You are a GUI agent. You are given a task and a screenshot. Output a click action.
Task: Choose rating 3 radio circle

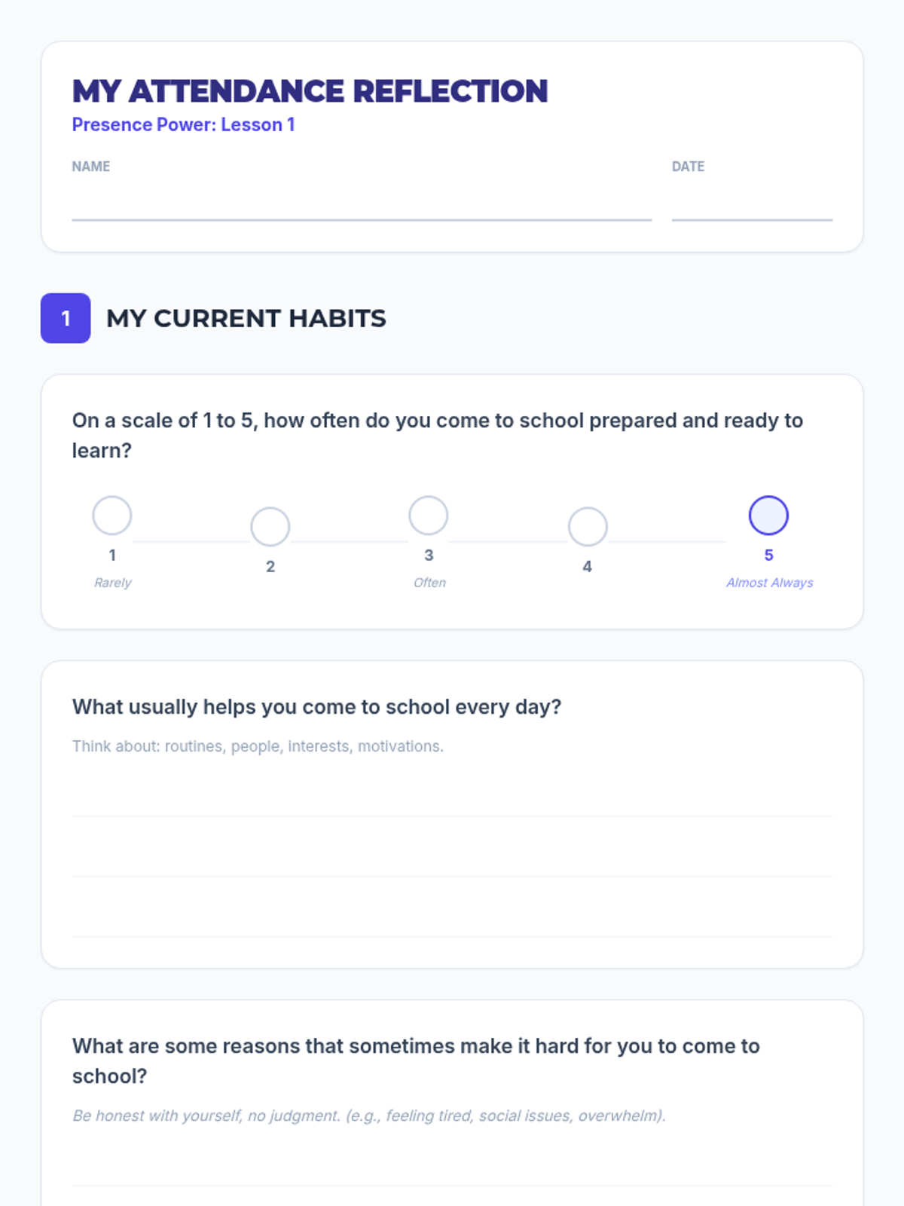point(429,516)
